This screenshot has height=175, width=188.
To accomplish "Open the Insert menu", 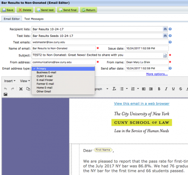I will 10,81.
